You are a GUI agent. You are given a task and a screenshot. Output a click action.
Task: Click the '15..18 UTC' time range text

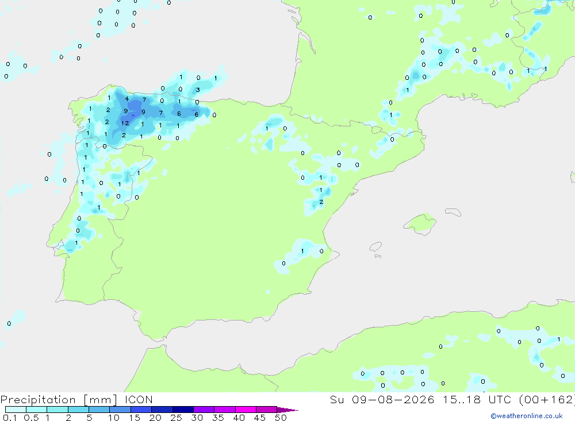(x=477, y=399)
